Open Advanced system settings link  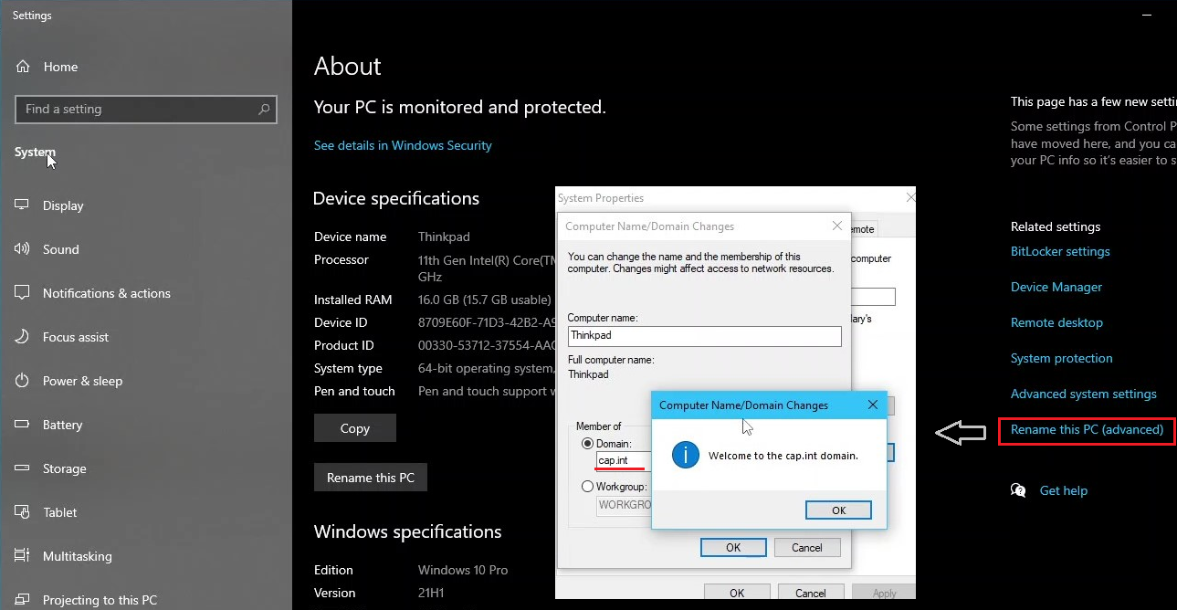coord(1084,394)
